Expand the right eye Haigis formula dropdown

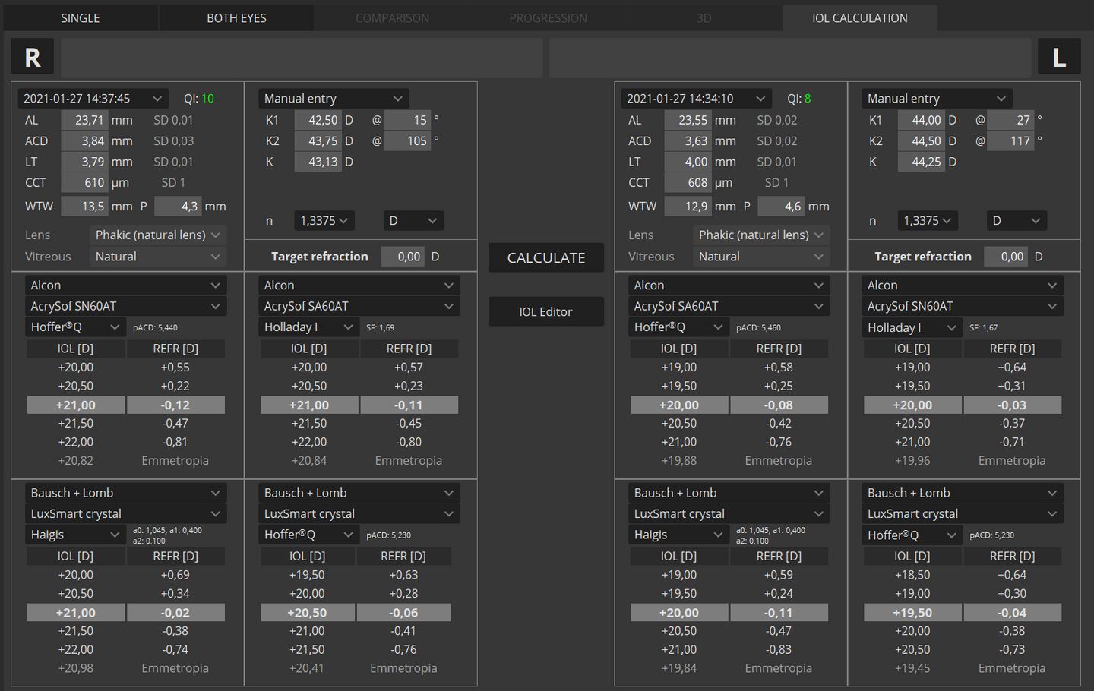(74, 535)
